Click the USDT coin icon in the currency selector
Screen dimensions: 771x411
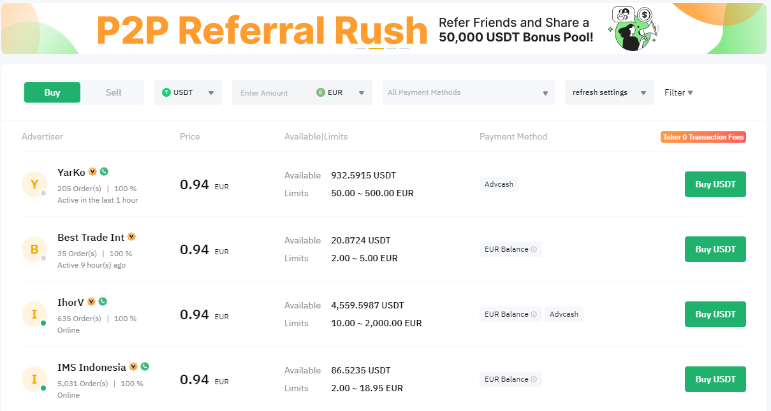(x=166, y=92)
